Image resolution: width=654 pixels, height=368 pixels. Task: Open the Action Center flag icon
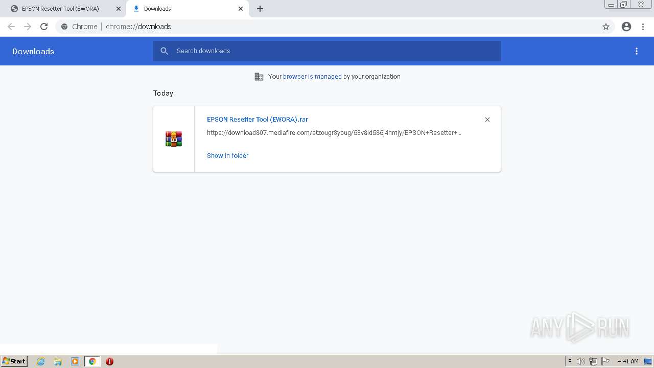605,361
